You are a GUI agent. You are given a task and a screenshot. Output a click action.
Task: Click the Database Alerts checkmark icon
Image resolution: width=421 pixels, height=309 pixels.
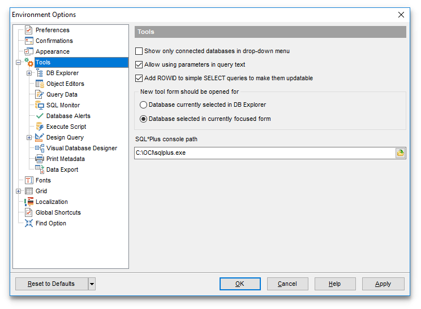[40, 116]
